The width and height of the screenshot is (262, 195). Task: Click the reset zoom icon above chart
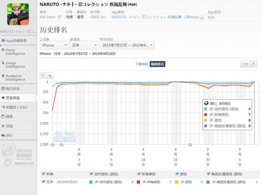[43, 76]
